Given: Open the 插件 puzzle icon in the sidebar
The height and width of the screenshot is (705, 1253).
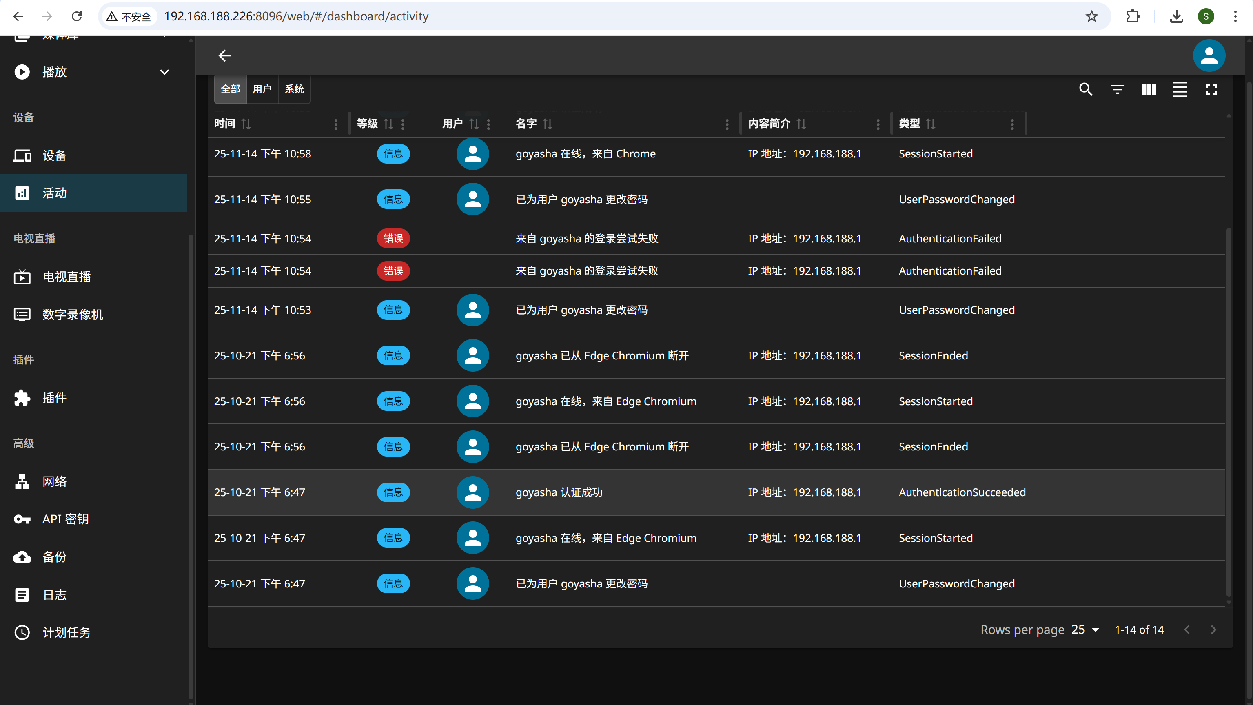Looking at the screenshot, I should (22, 398).
